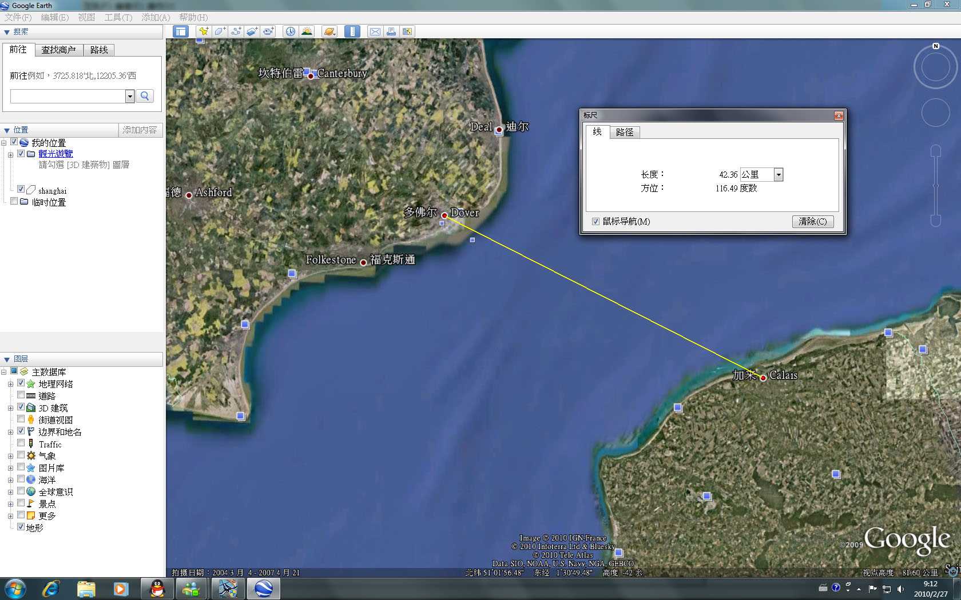Click the zoom-out bottom of slider
961x600 pixels.
click(x=936, y=221)
